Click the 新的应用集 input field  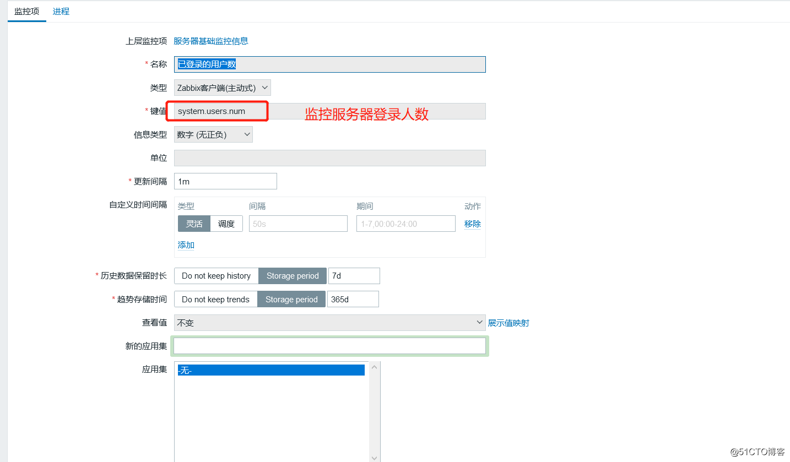[330, 346]
